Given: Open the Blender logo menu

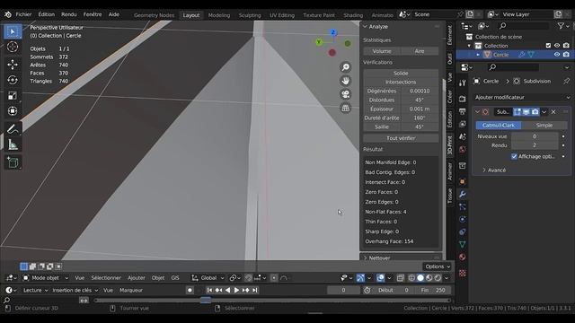Looking at the screenshot, I should click(x=8, y=14).
